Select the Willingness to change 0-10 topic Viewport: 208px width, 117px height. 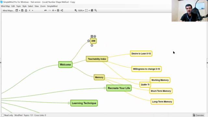click(147, 69)
